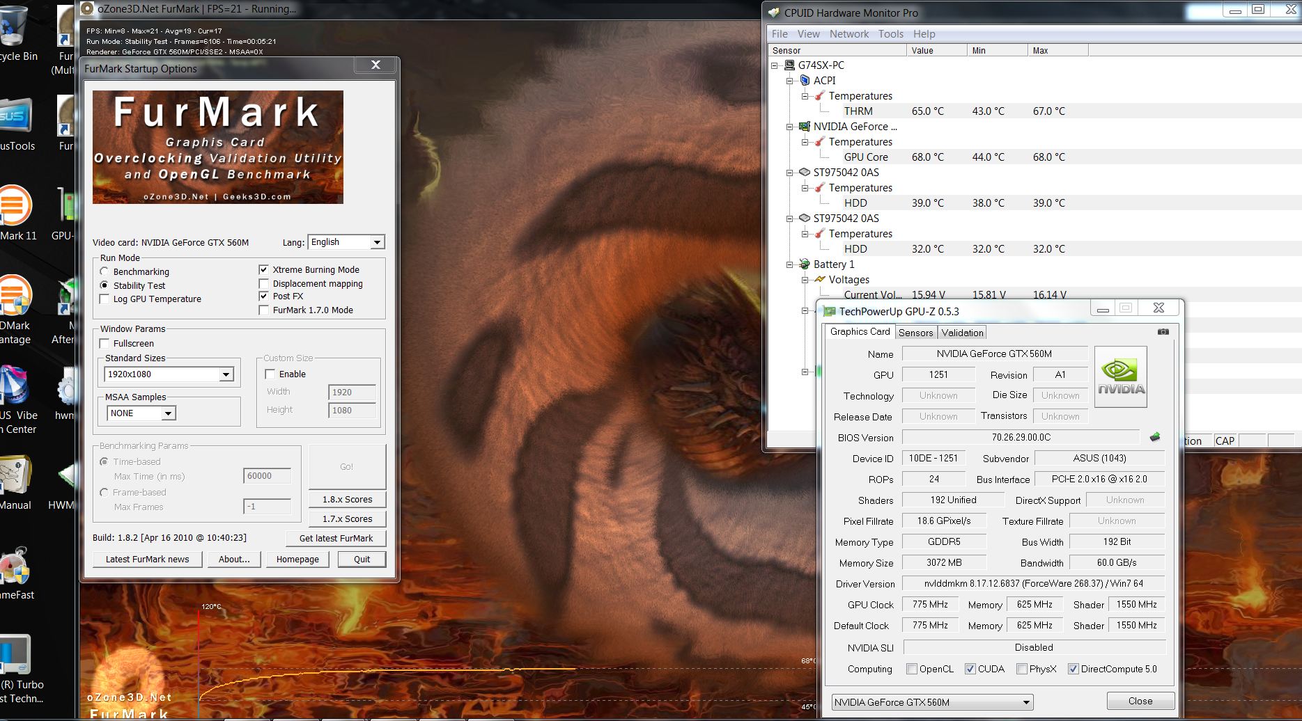Select the Battery 1 icon in tree
Image resolution: width=1302 pixels, height=721 pixels.
[x=805, y=264]
